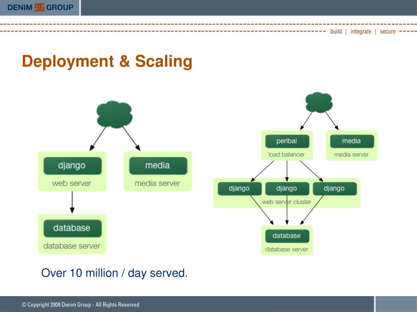417x312 pixels.
Task: Select the leftmost django box in the cluster
Action: [239, 188]
